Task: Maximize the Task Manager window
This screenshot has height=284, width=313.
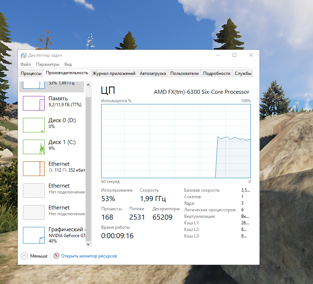Action: [x=234, y=55]
